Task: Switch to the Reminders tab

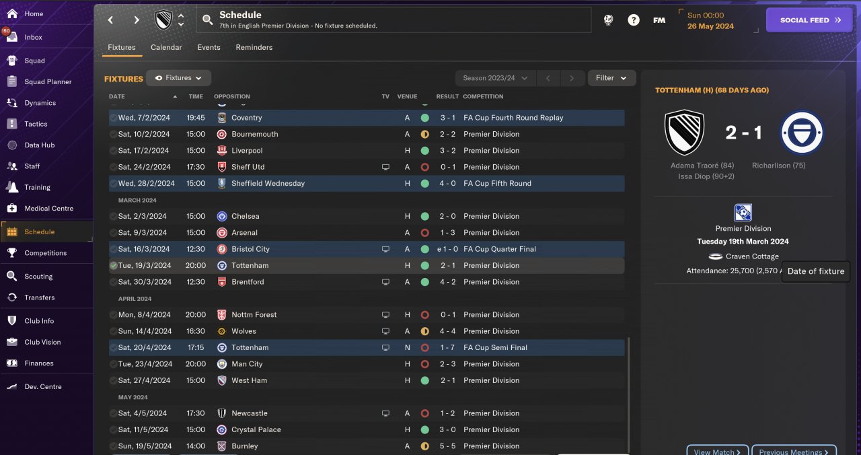Action: pyautogui.click(x=254, y=48)
